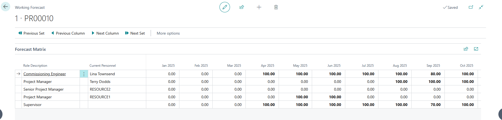Select the Supervisor Current Personnel cell
Image resolution: width=502 pixels, height=120 pixels.
[117, 105]
